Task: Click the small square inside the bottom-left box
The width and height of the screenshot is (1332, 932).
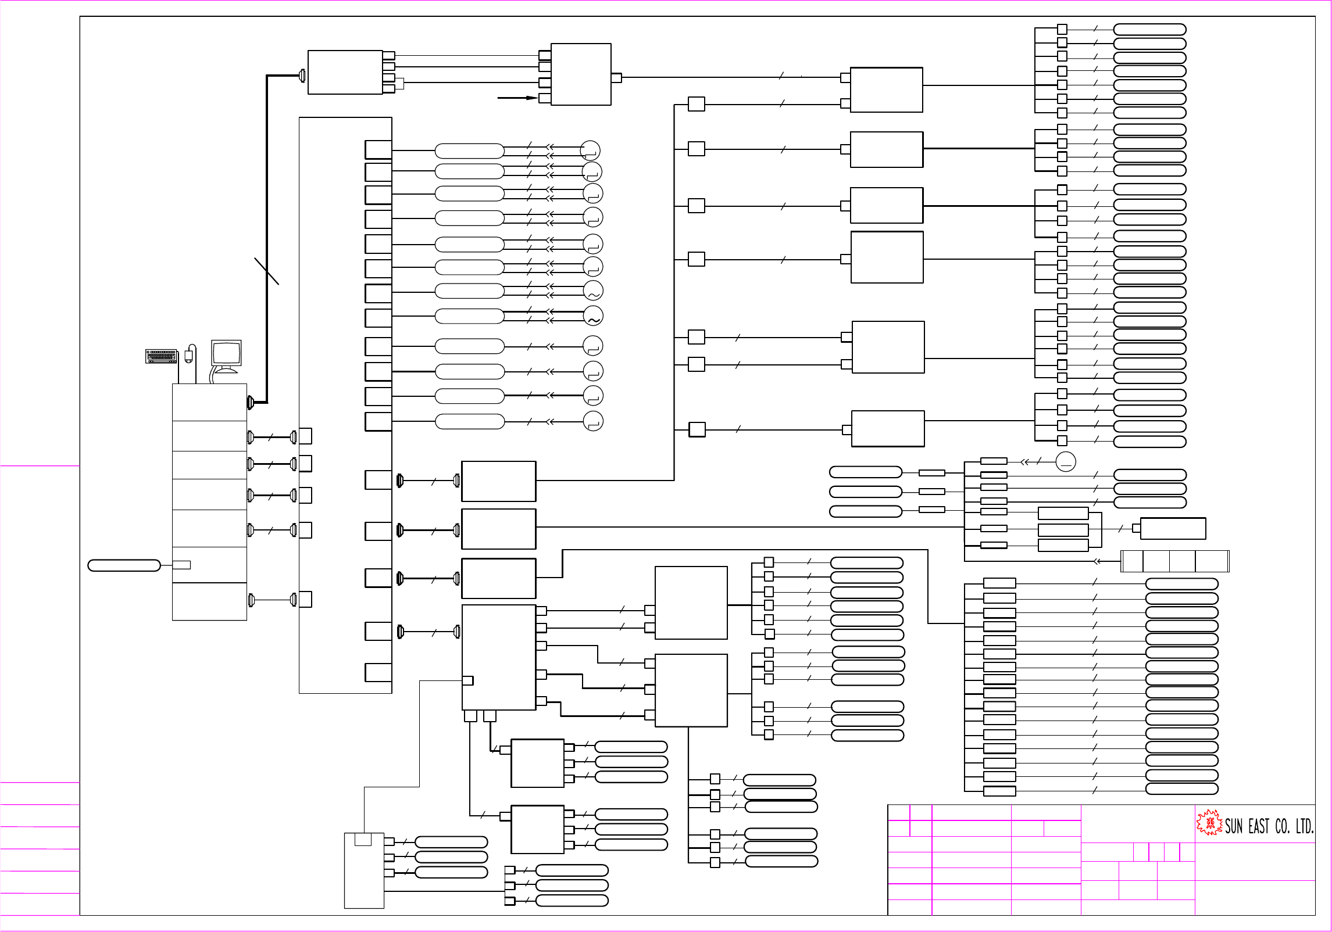Action: 363,840
